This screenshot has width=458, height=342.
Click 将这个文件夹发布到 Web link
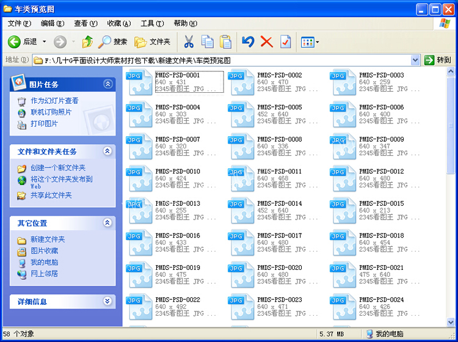pos(61,182)
